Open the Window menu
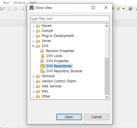This screenshot has height=128, width=137. 19,3
